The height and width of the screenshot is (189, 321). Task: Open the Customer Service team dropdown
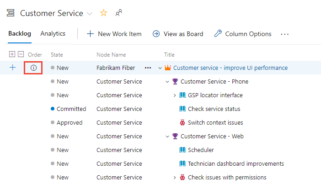[89, 14]
